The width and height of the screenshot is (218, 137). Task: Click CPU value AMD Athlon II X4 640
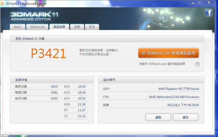[174, 97]
